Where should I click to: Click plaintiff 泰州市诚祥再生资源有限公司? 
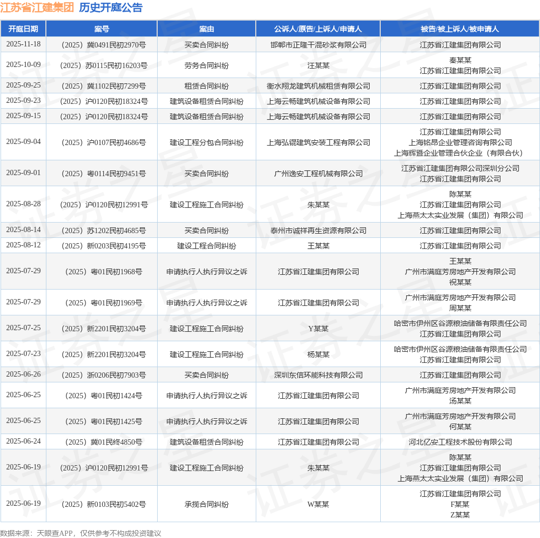click(x=318, y=230)
